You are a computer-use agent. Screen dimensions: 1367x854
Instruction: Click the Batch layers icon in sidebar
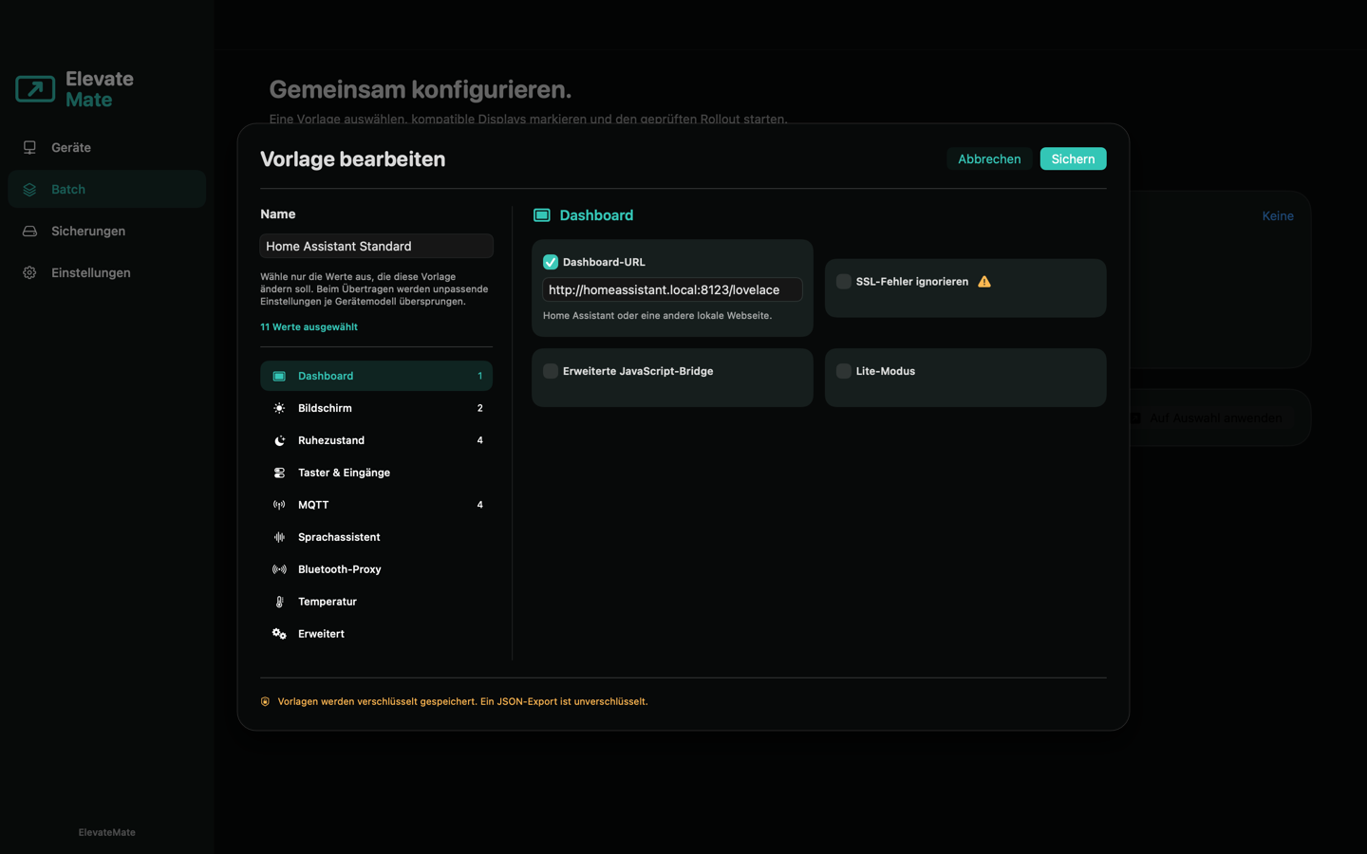pos(29,190)
